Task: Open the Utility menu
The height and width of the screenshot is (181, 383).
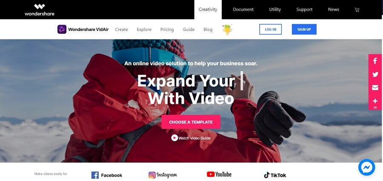Action: pos(275,9)
